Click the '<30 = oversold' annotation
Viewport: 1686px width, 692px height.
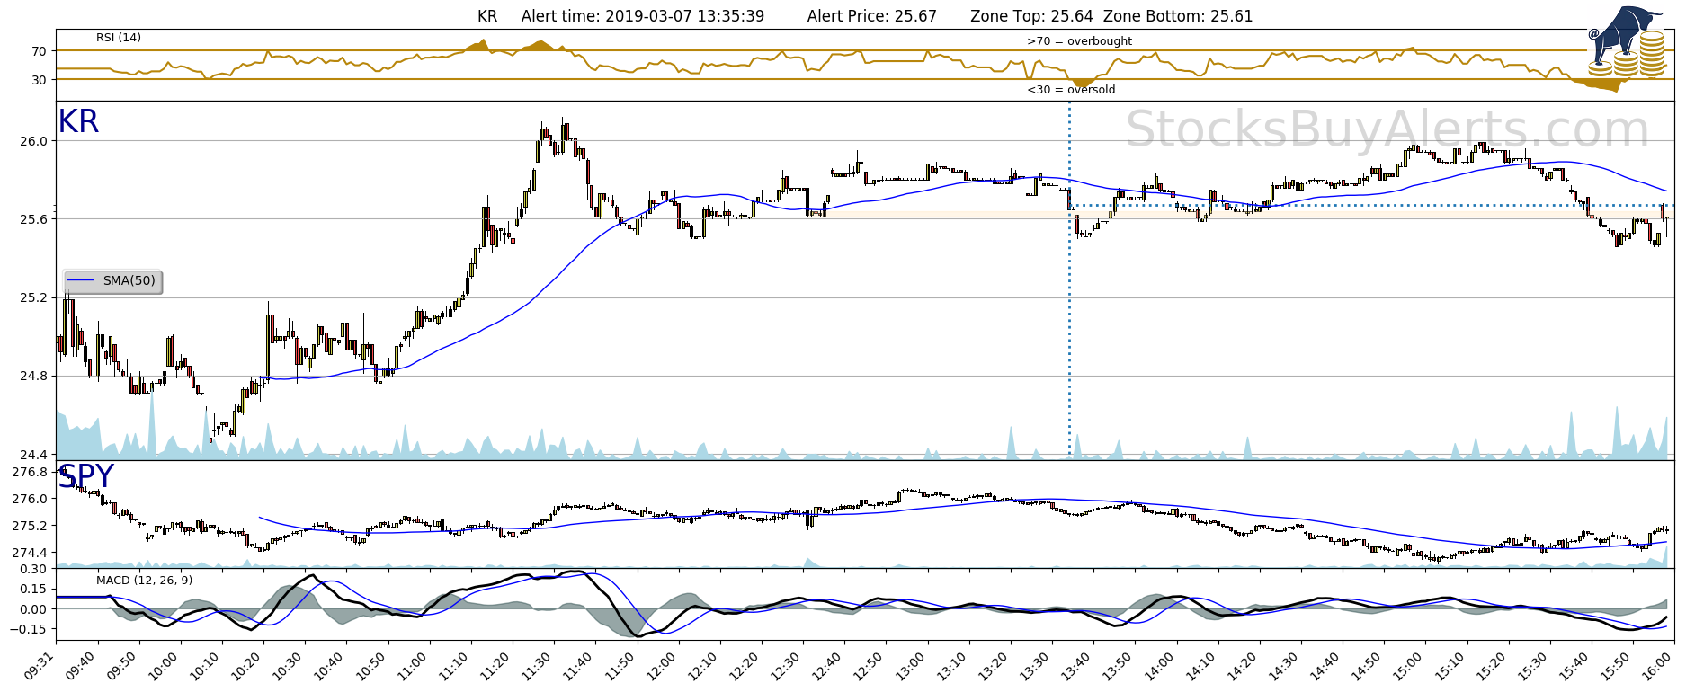[1071, 90]
